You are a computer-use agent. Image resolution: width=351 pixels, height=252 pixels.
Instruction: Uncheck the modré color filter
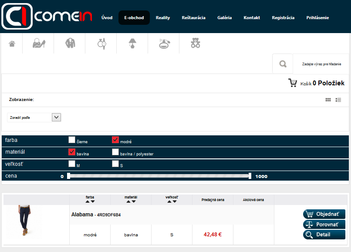(x=115, y=140)
